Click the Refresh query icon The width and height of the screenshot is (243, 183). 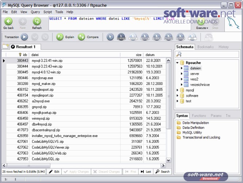click(x=37, y=21)
